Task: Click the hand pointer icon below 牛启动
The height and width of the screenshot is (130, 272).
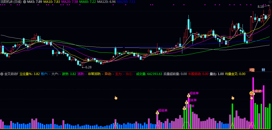Action: 251,98
